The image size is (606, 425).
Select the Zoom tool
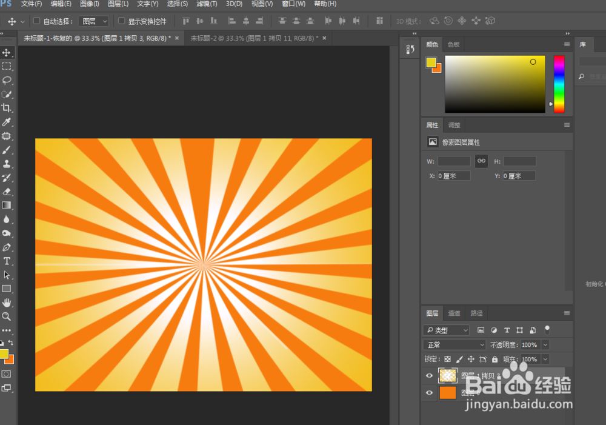pos(7,316)
